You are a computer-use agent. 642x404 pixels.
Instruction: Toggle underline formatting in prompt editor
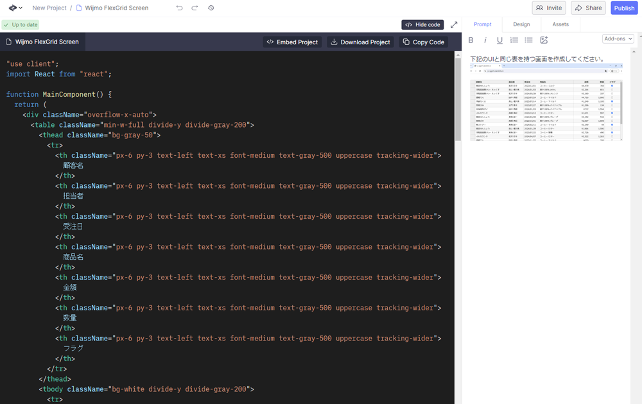coord(499,40)
